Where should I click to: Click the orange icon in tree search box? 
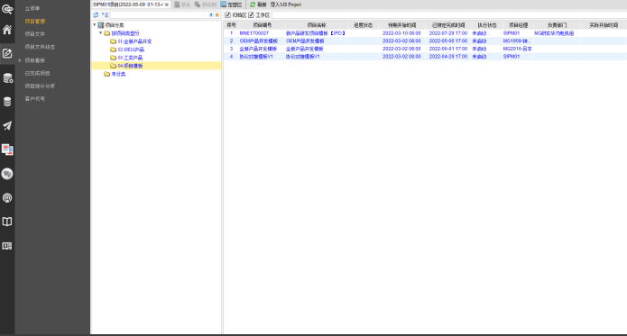(217, 14)
